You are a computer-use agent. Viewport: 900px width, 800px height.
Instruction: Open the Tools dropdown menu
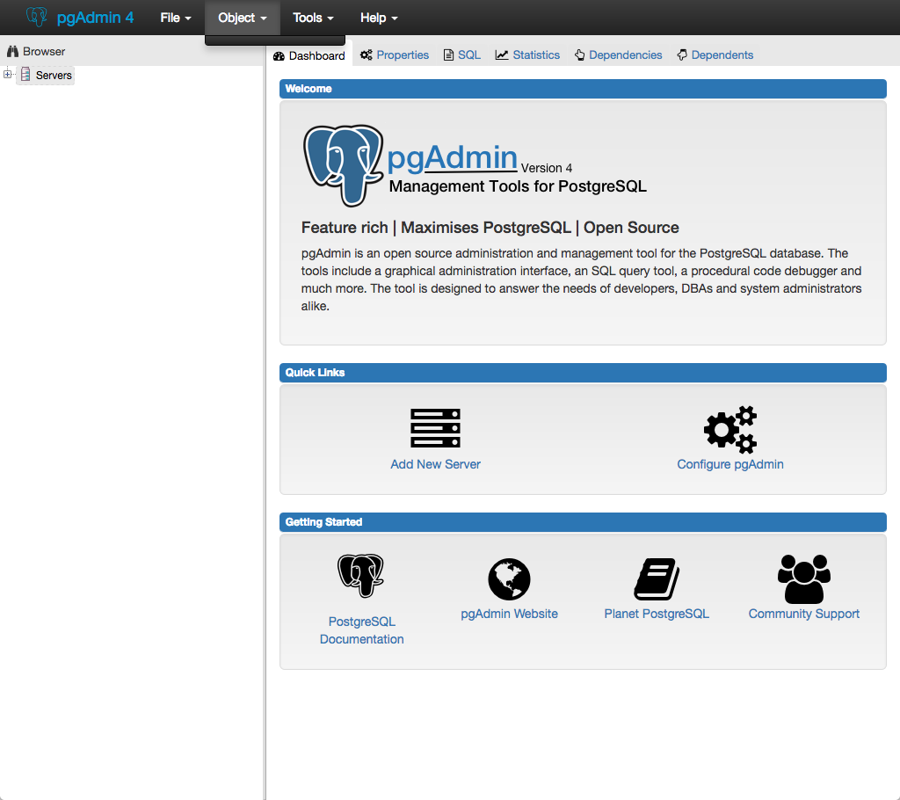tap(313, 18)
